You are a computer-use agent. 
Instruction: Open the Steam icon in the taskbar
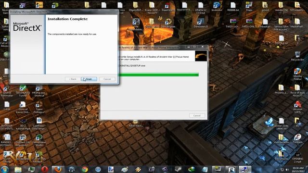[x=178, y=170]
